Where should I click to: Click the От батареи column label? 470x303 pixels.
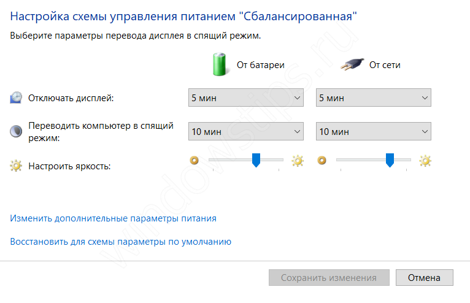tap(261, 64)
